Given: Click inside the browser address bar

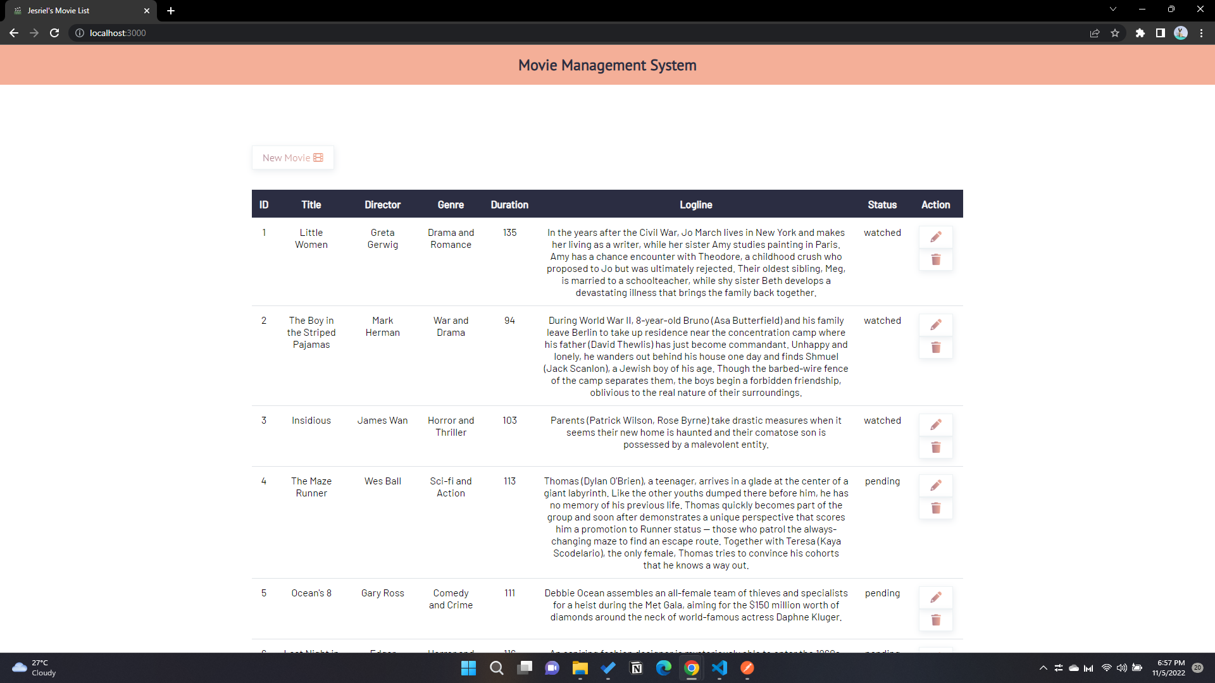Looking at the screenshot, I should pos(253,33).
